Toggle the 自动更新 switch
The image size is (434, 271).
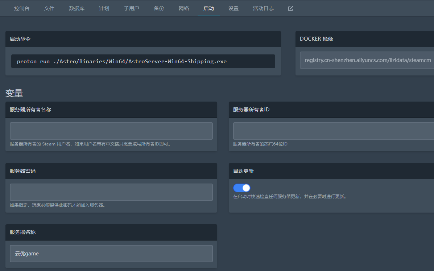point(242,188)
